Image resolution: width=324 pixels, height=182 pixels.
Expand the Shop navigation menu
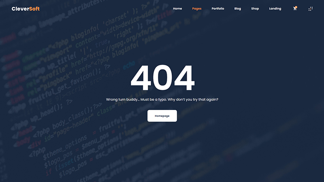[x=255, y=8]
